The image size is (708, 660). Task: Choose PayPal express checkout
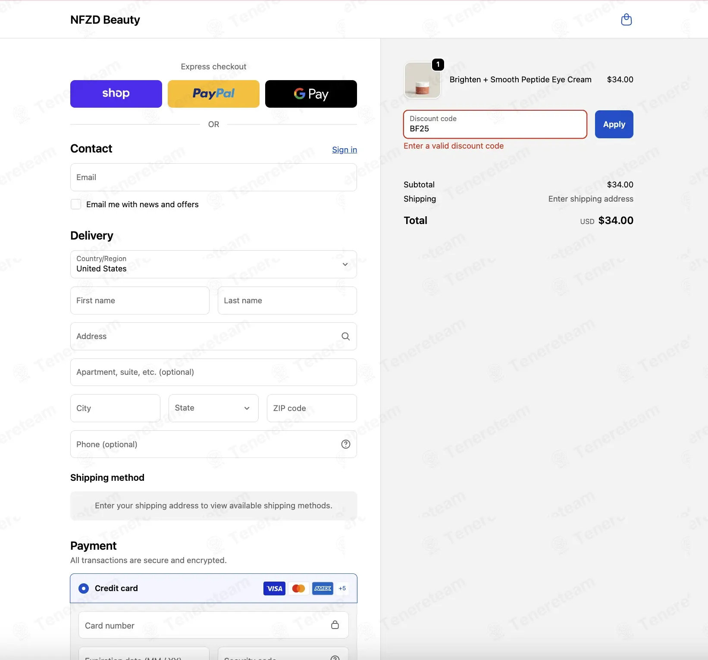213,94
